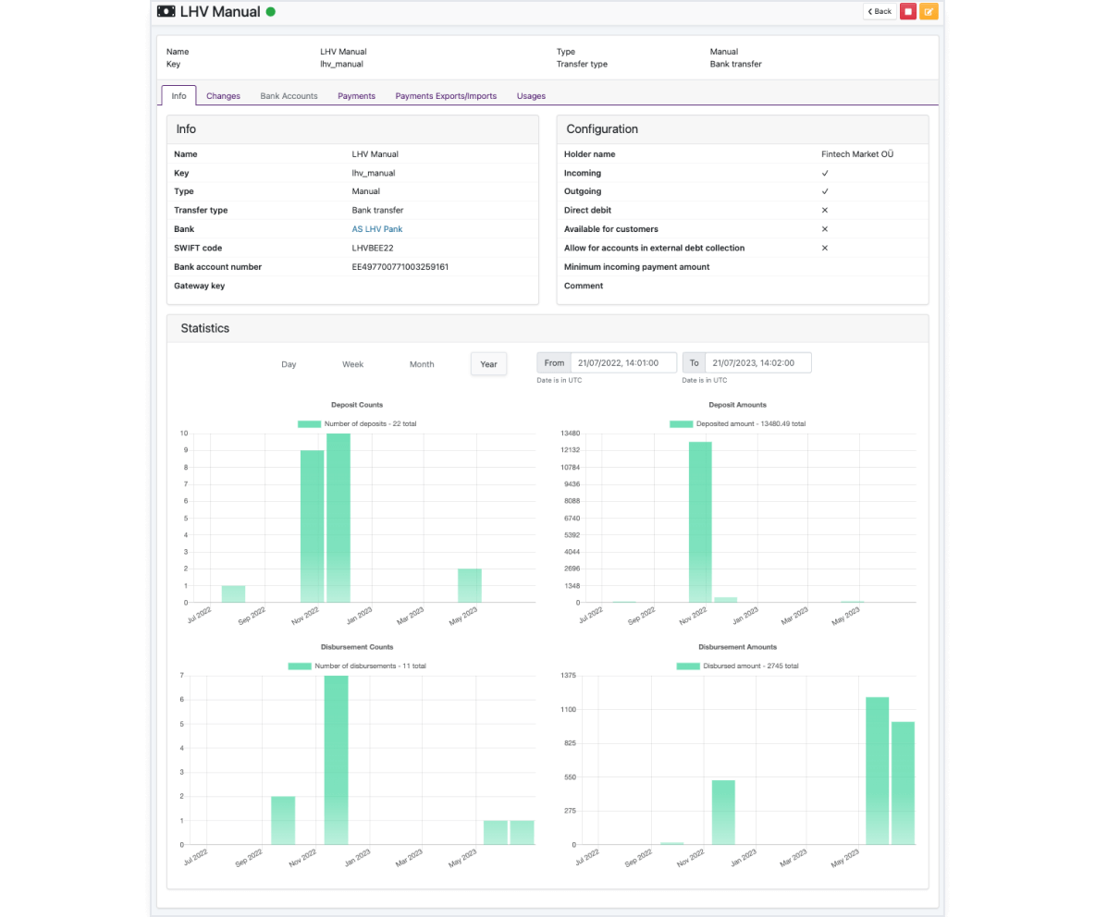
Task: Click the Outgoing checkmark icon
Action: pyautogui.click(x=825, y=191)
